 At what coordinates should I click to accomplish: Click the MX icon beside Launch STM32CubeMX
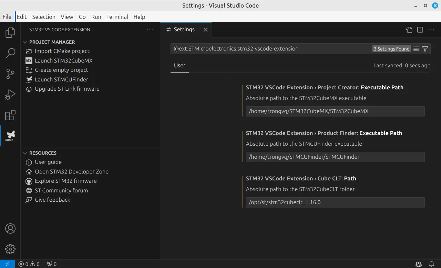29,60
